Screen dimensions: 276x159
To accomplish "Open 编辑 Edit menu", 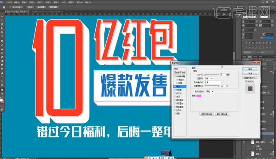I will (x=17, y=3).
